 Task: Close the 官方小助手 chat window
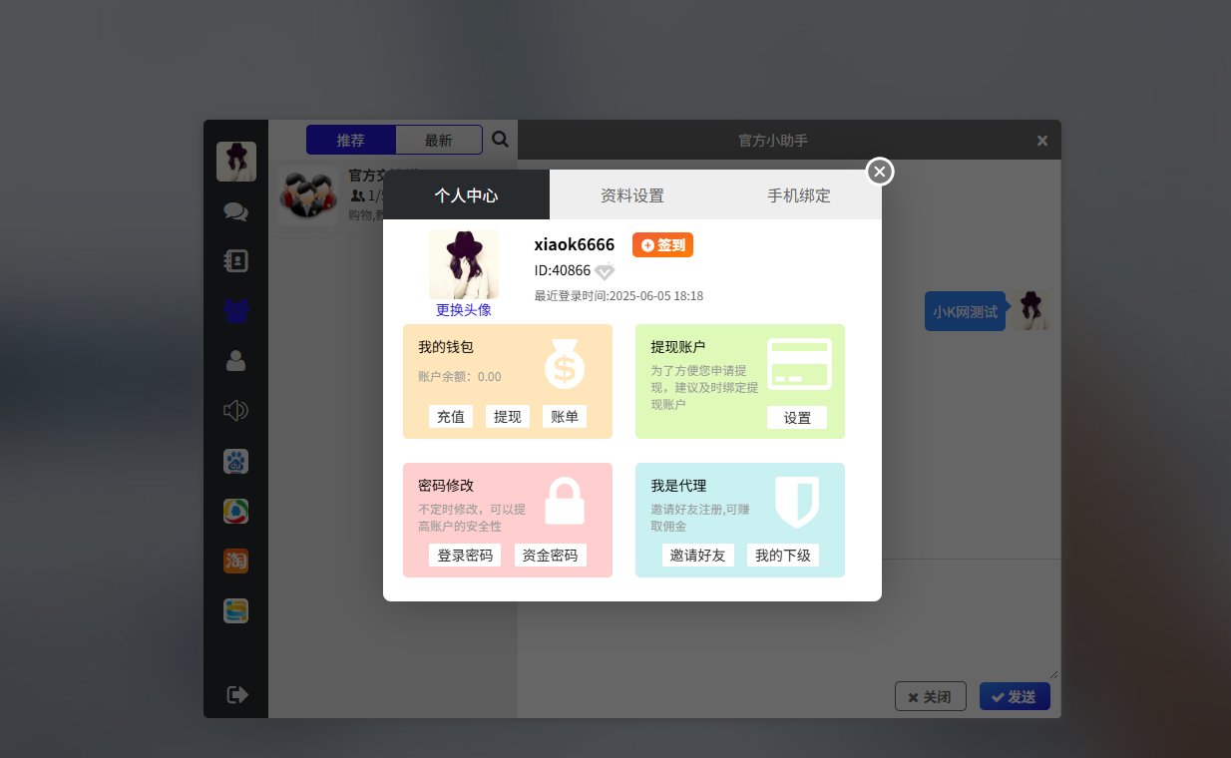[x=1042, y=141]
